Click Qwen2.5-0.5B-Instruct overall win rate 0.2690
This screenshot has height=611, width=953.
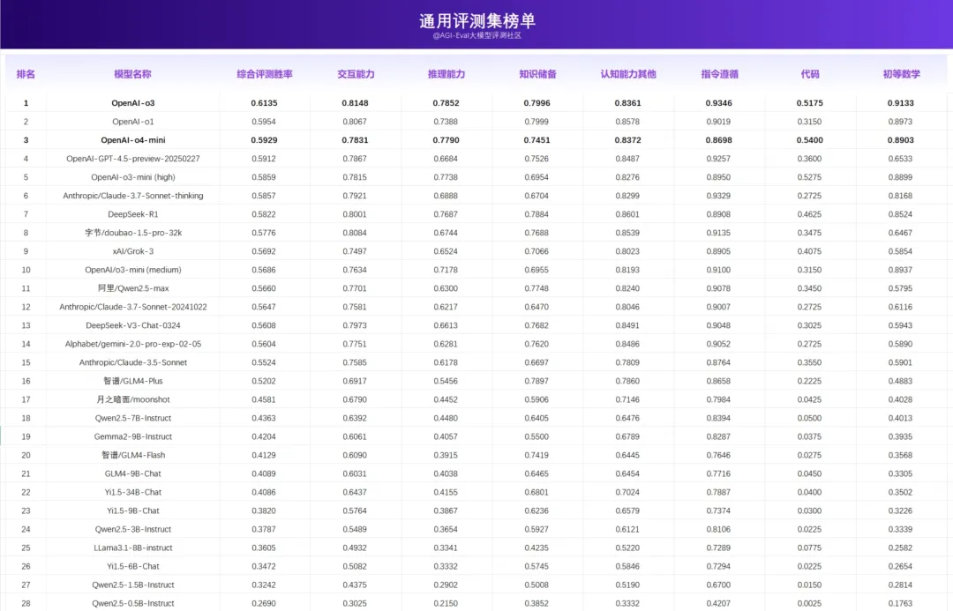coord(264,603)
